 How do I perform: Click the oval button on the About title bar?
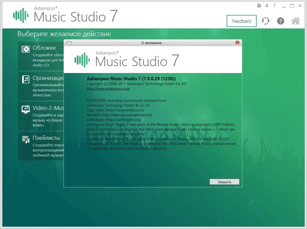pyautogui.click(x=69, y=43)
